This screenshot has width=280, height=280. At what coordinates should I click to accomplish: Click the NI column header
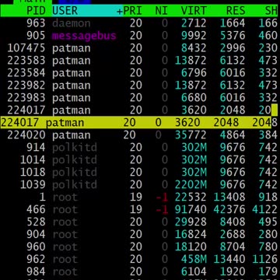pyautogui.click(x=162, y=11)
